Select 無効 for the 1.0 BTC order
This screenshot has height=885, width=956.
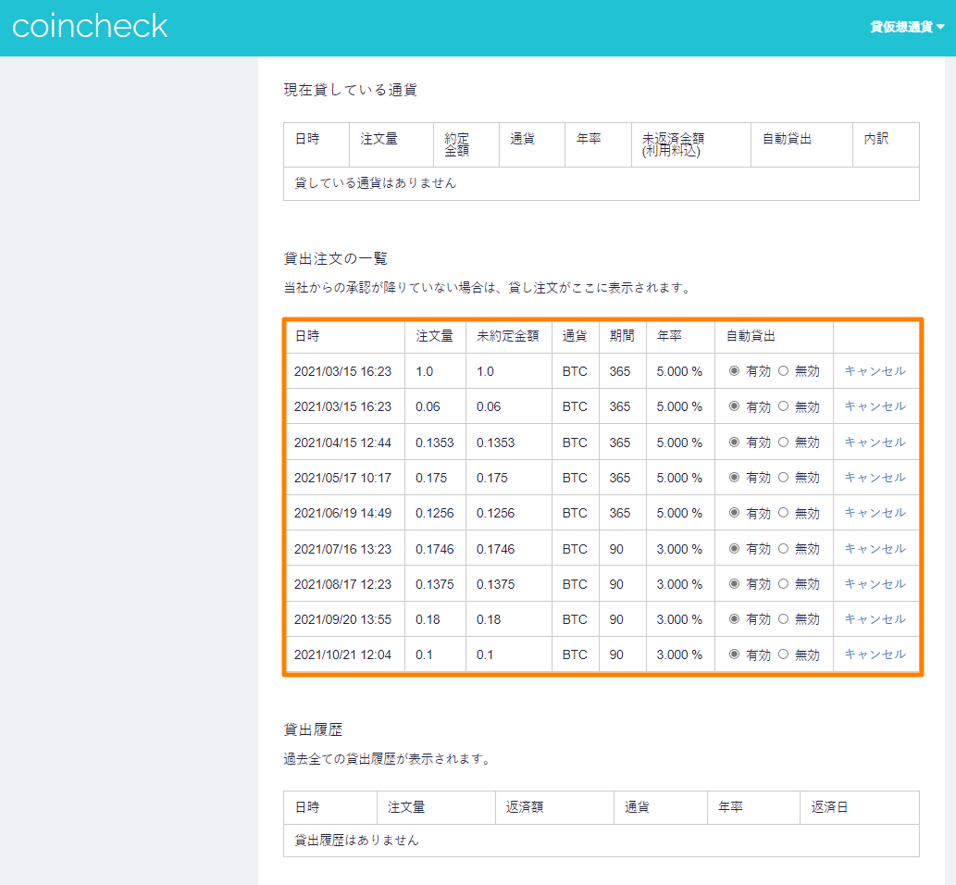click(x=784, y=371)
